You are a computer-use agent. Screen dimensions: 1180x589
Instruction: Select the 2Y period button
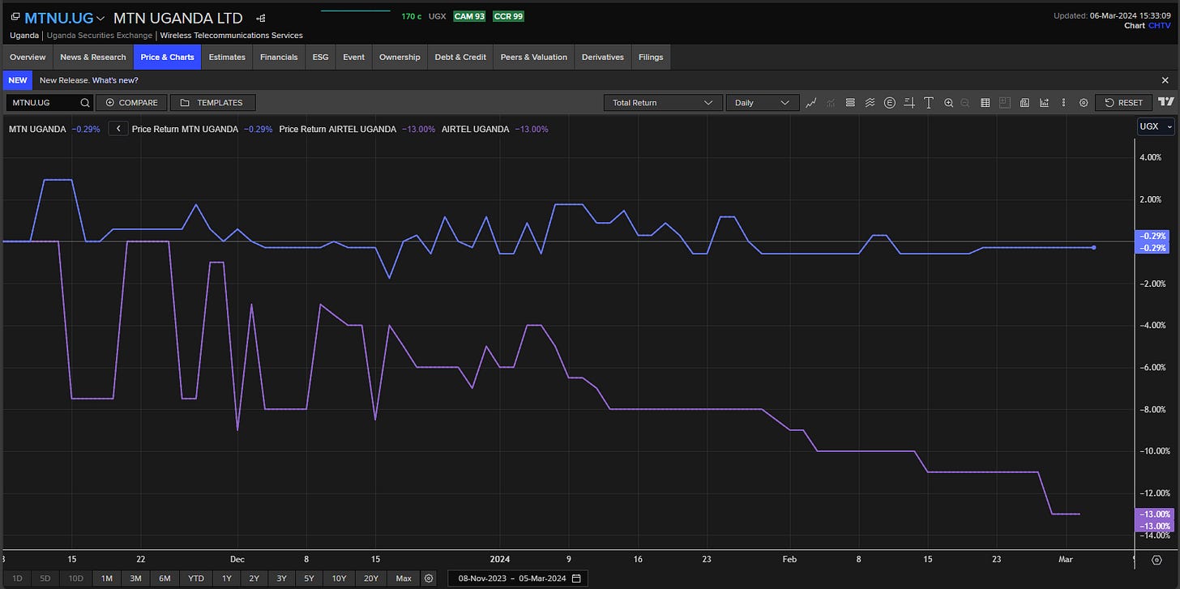tap(254, 578)
